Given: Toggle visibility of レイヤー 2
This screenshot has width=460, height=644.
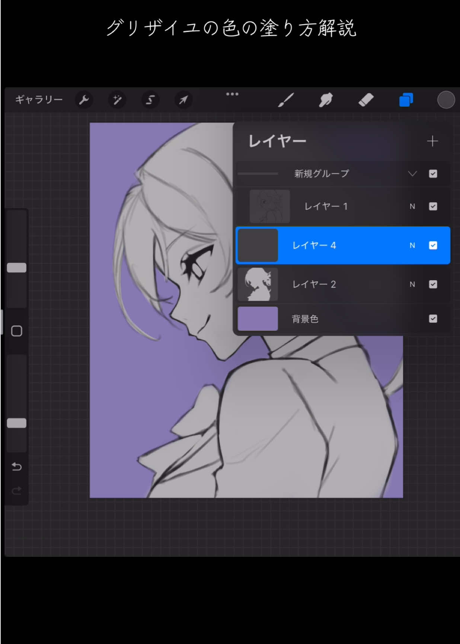Looking at the screenshot, I should 433,284.
